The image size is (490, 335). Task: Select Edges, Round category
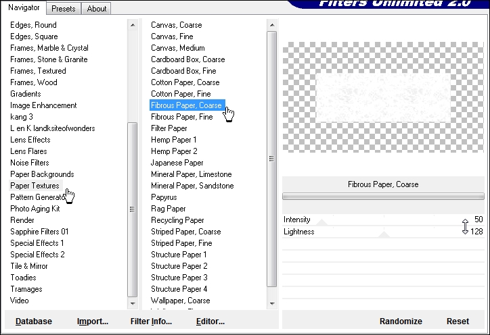tap(33, 25)
